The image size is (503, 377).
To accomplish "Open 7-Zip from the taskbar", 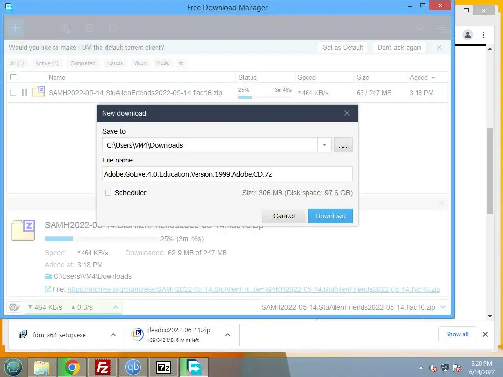I will point(163,367).
